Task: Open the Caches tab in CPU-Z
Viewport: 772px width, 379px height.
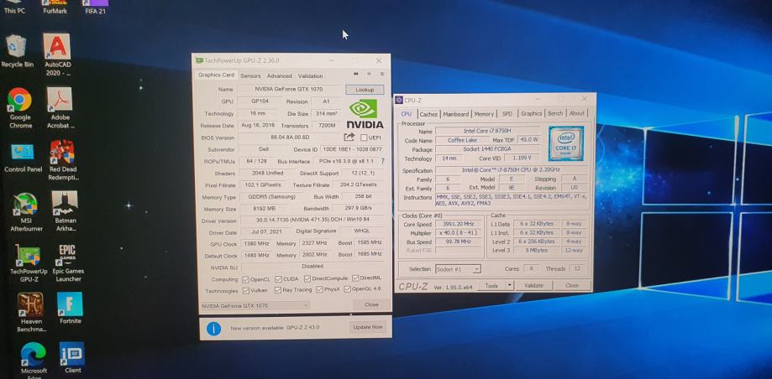Action: [x=428, y=114]
